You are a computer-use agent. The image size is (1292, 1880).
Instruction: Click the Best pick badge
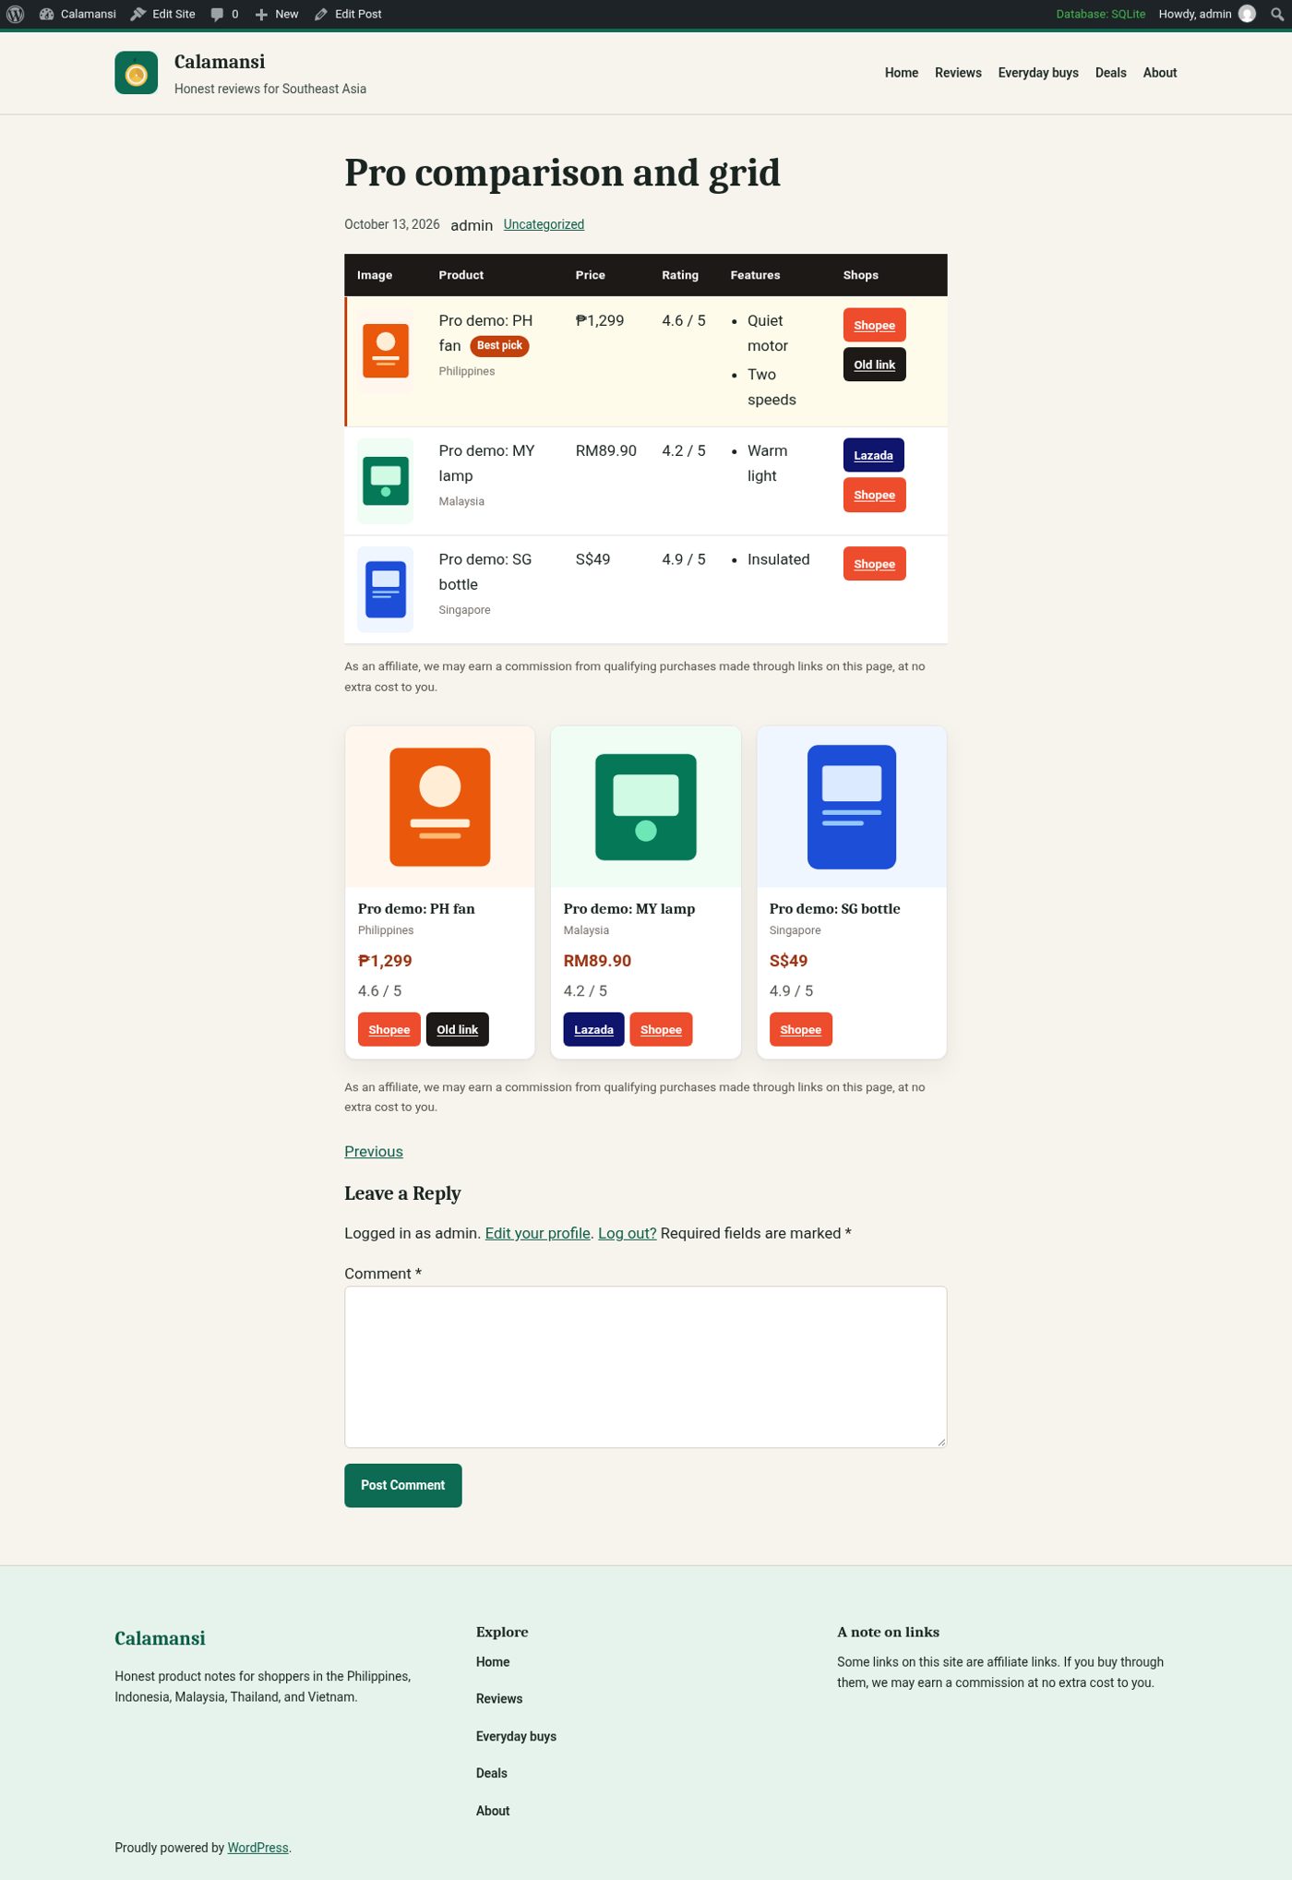click(499, 345)
